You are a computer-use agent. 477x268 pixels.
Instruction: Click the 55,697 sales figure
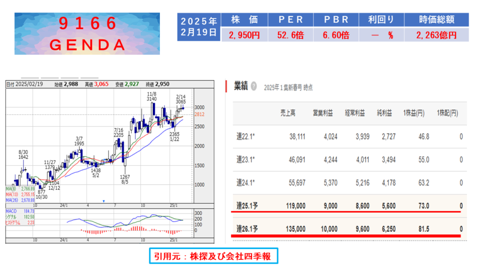[x=297, y=183]
